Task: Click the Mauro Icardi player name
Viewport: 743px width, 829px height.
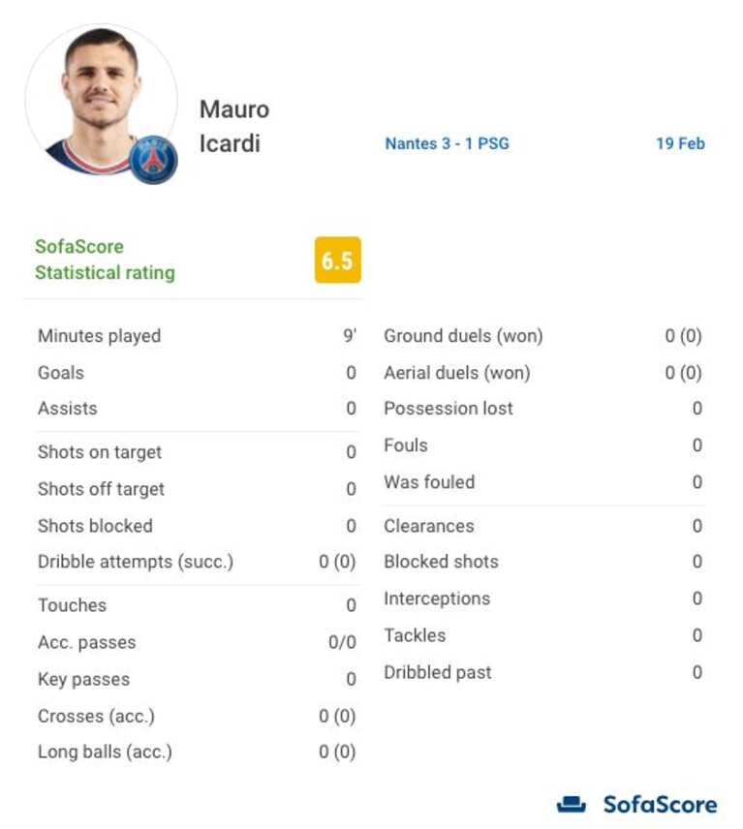Action: (x=234, y=126)
